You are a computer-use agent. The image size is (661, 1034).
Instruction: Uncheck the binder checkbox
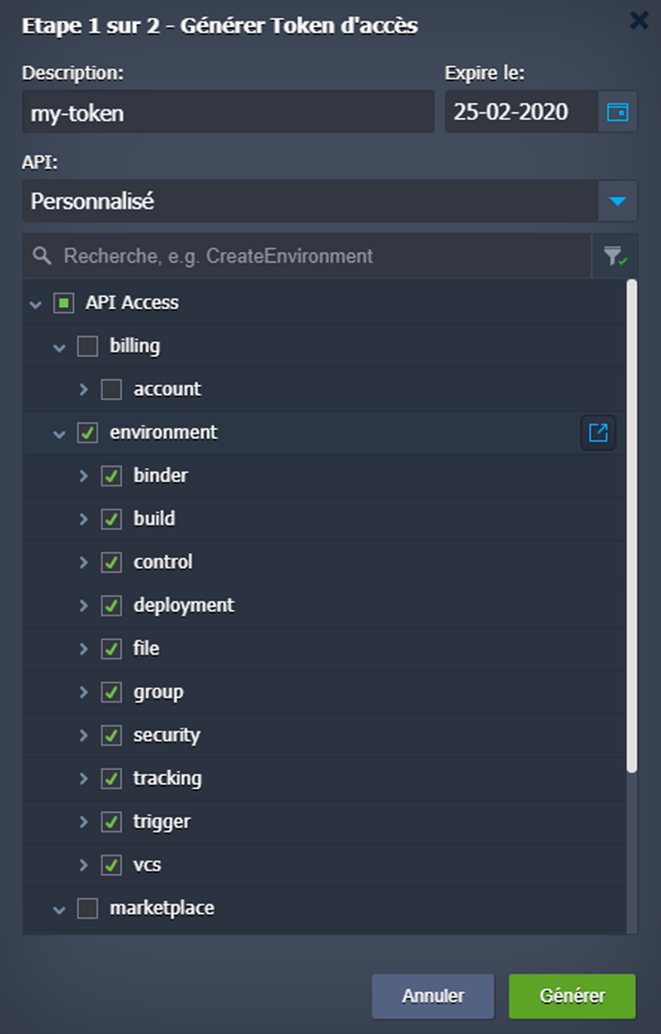tap(111, 476)
